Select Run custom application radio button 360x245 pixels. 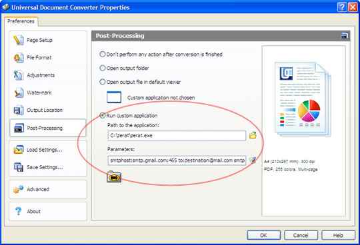pos(103,116)
